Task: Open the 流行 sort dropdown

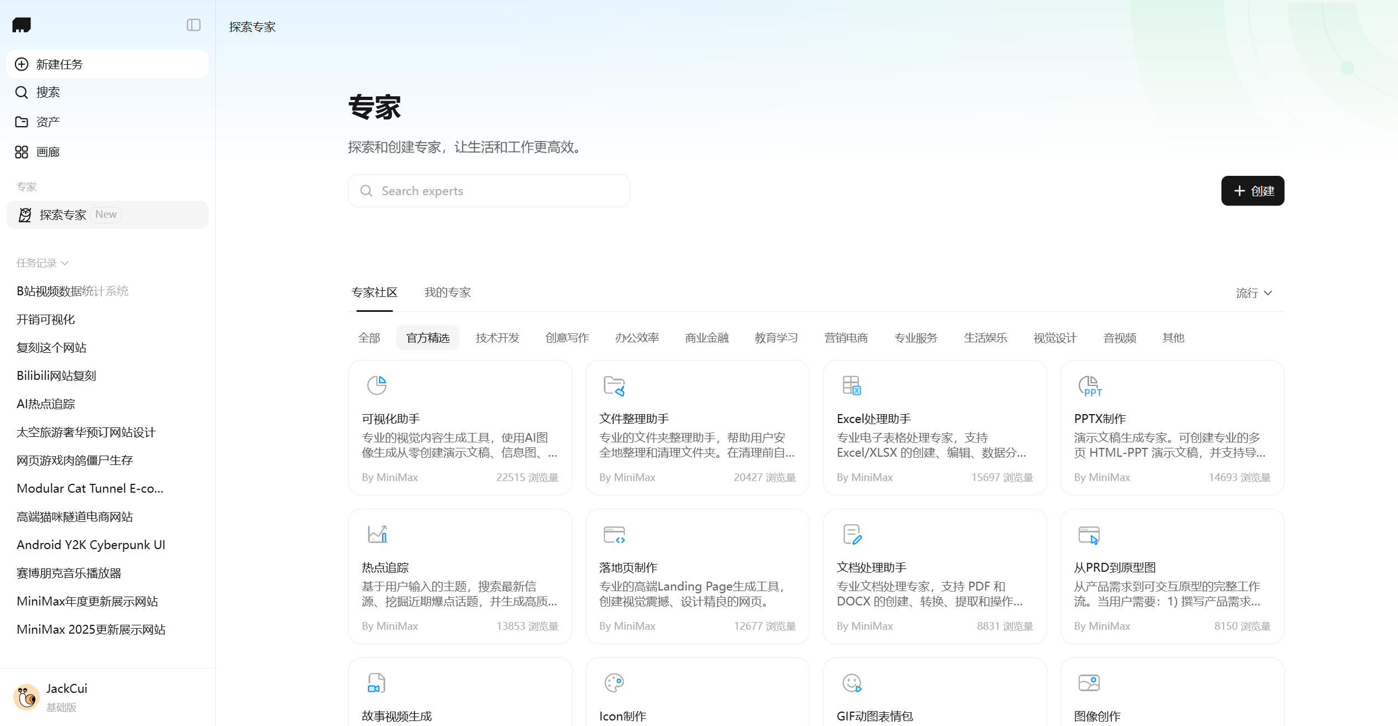Action: [x=1254, y=293]
